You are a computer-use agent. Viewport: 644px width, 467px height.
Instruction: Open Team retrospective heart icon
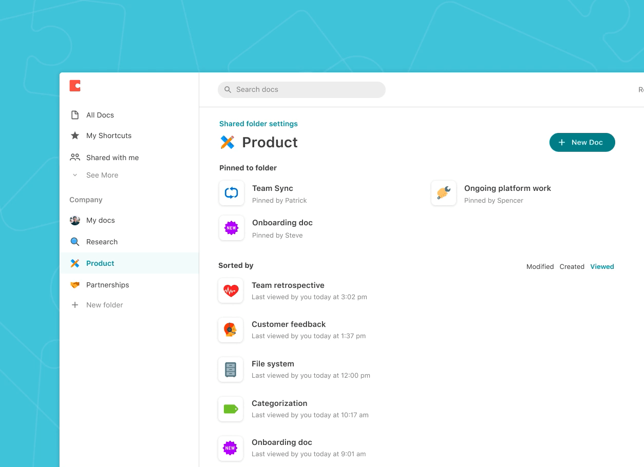[x=231, y=290]
